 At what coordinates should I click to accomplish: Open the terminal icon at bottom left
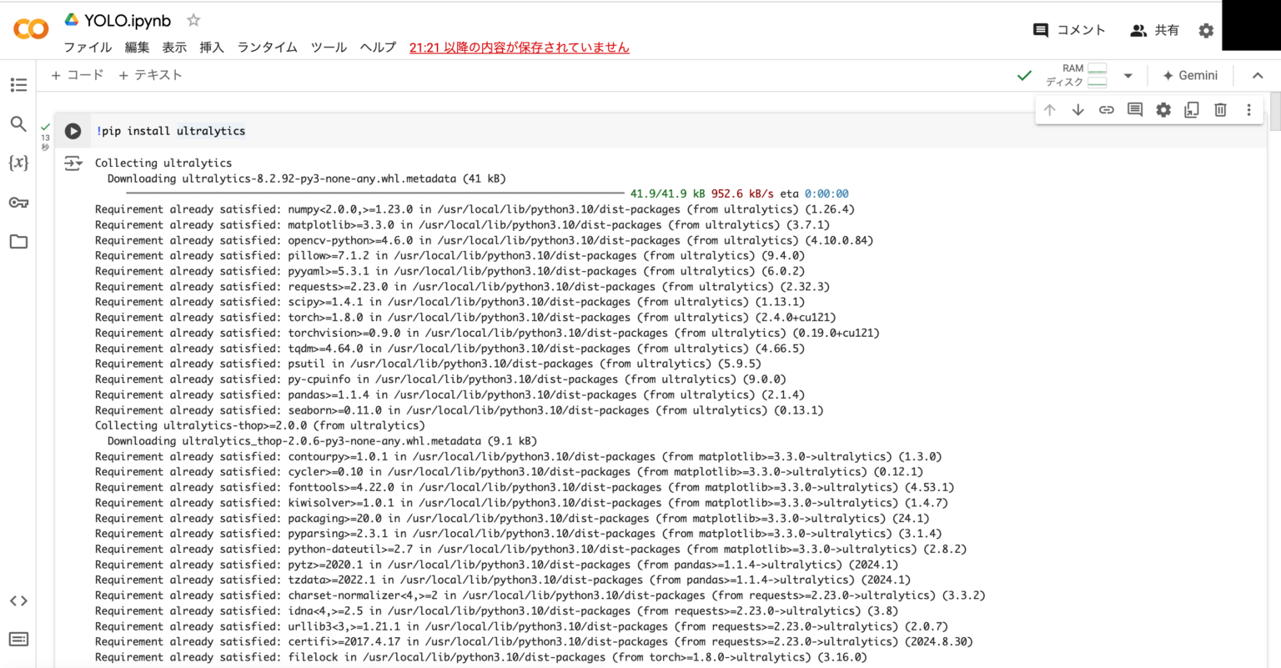pos(18,639)
